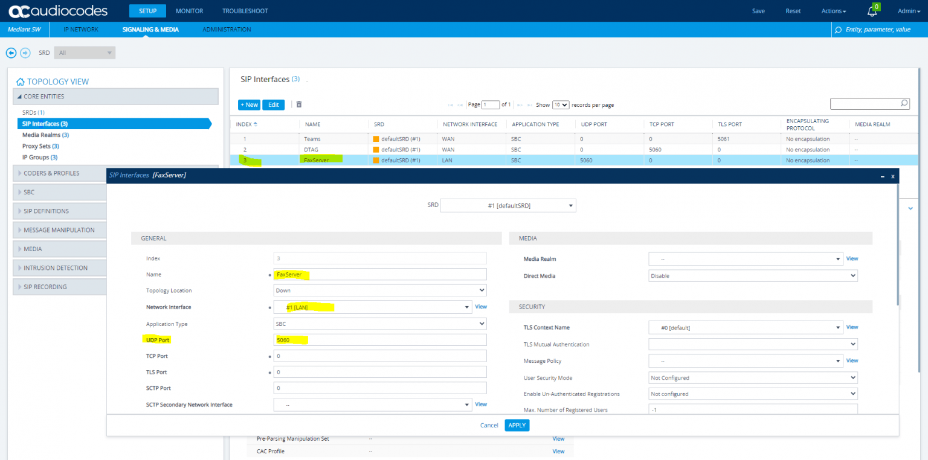Click the trash delete icon

click(x=298, y=104)
